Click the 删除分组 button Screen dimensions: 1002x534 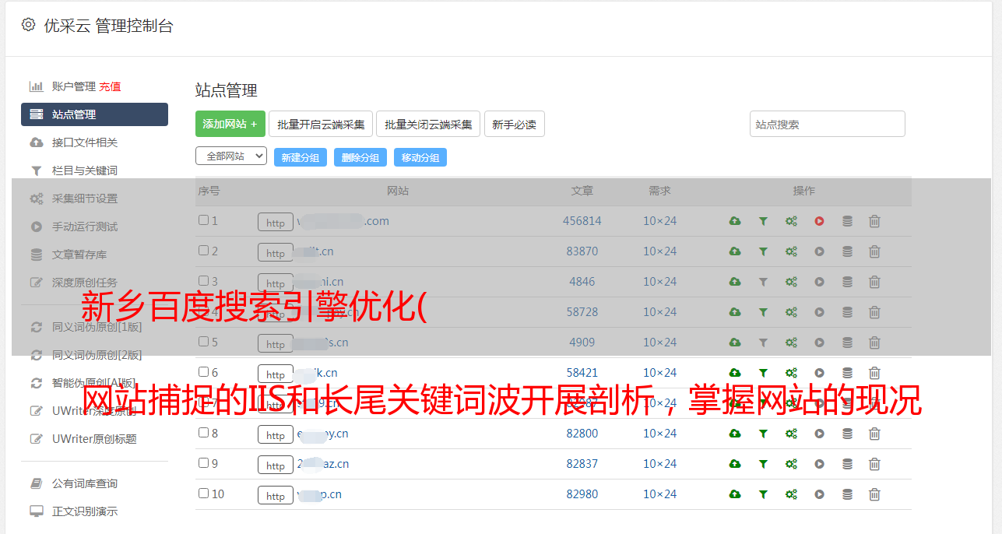pyautogui.click(x=360, y=157)
